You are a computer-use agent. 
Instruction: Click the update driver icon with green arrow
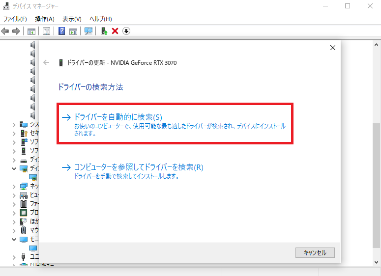coord(104,31)
